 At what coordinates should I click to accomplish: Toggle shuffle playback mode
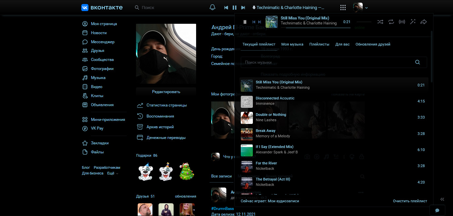(x=380, y=22)
